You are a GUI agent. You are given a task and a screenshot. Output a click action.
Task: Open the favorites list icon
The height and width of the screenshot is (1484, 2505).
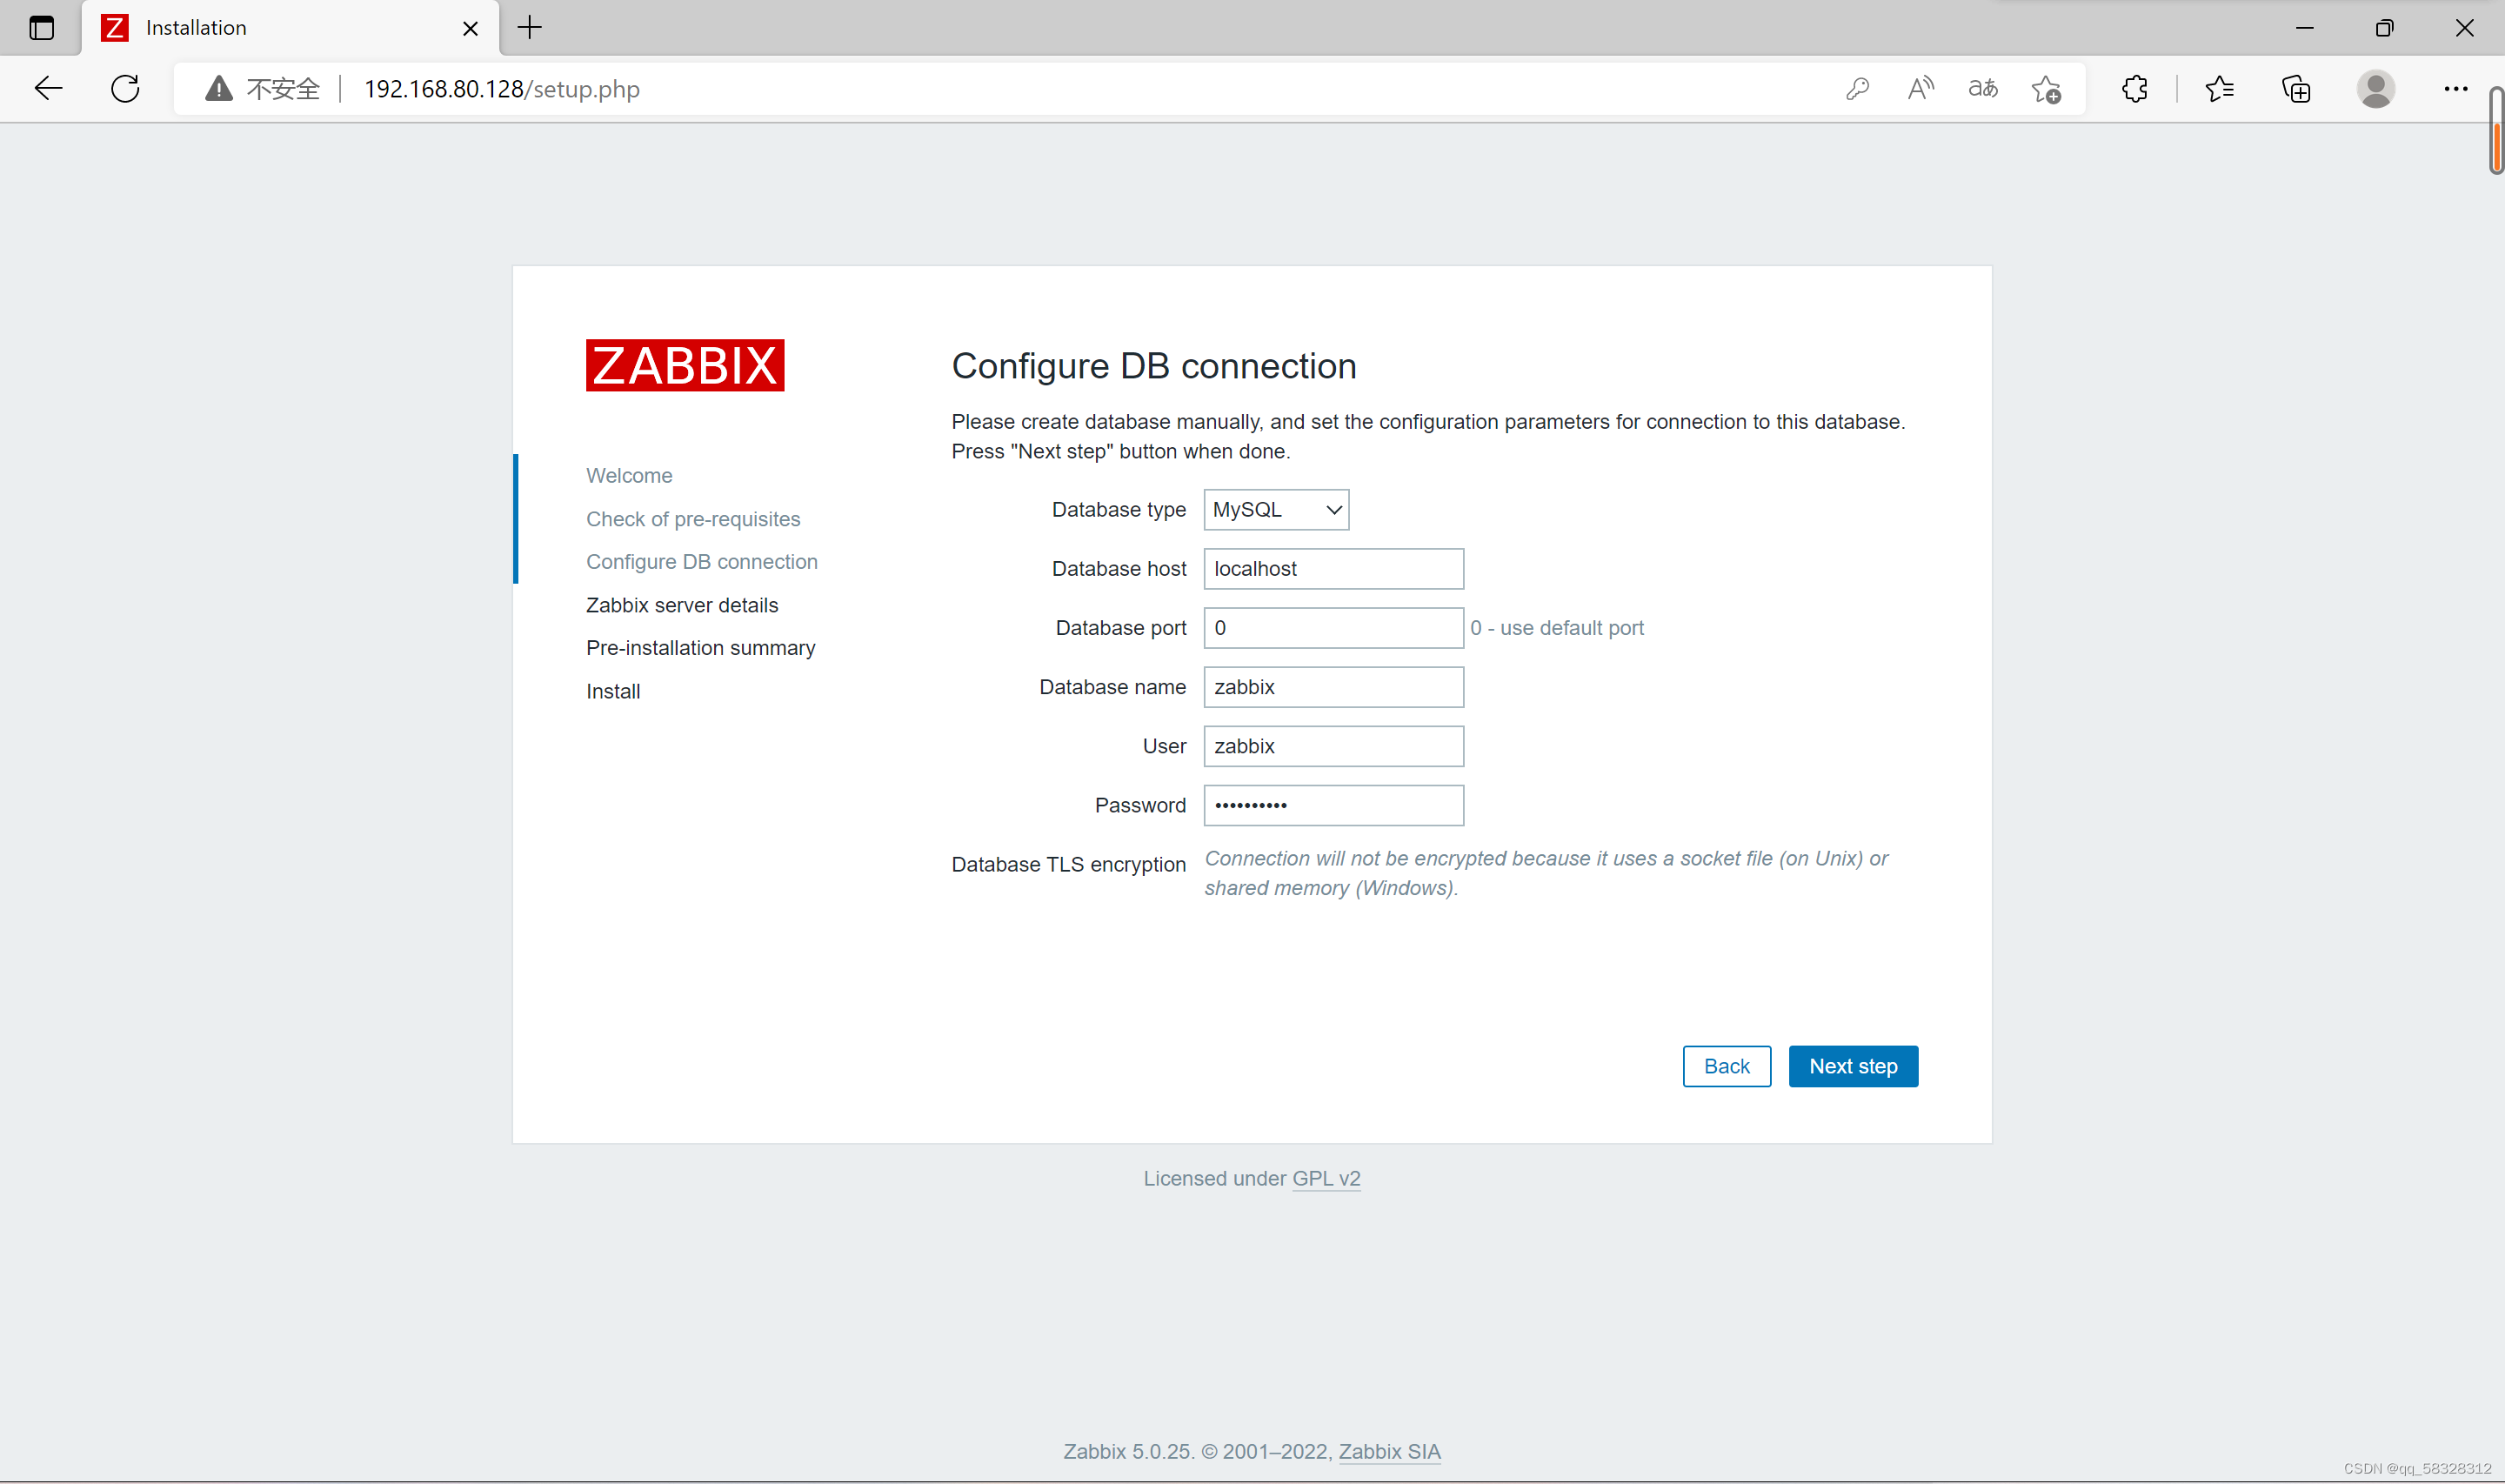tap(2219, 89)
